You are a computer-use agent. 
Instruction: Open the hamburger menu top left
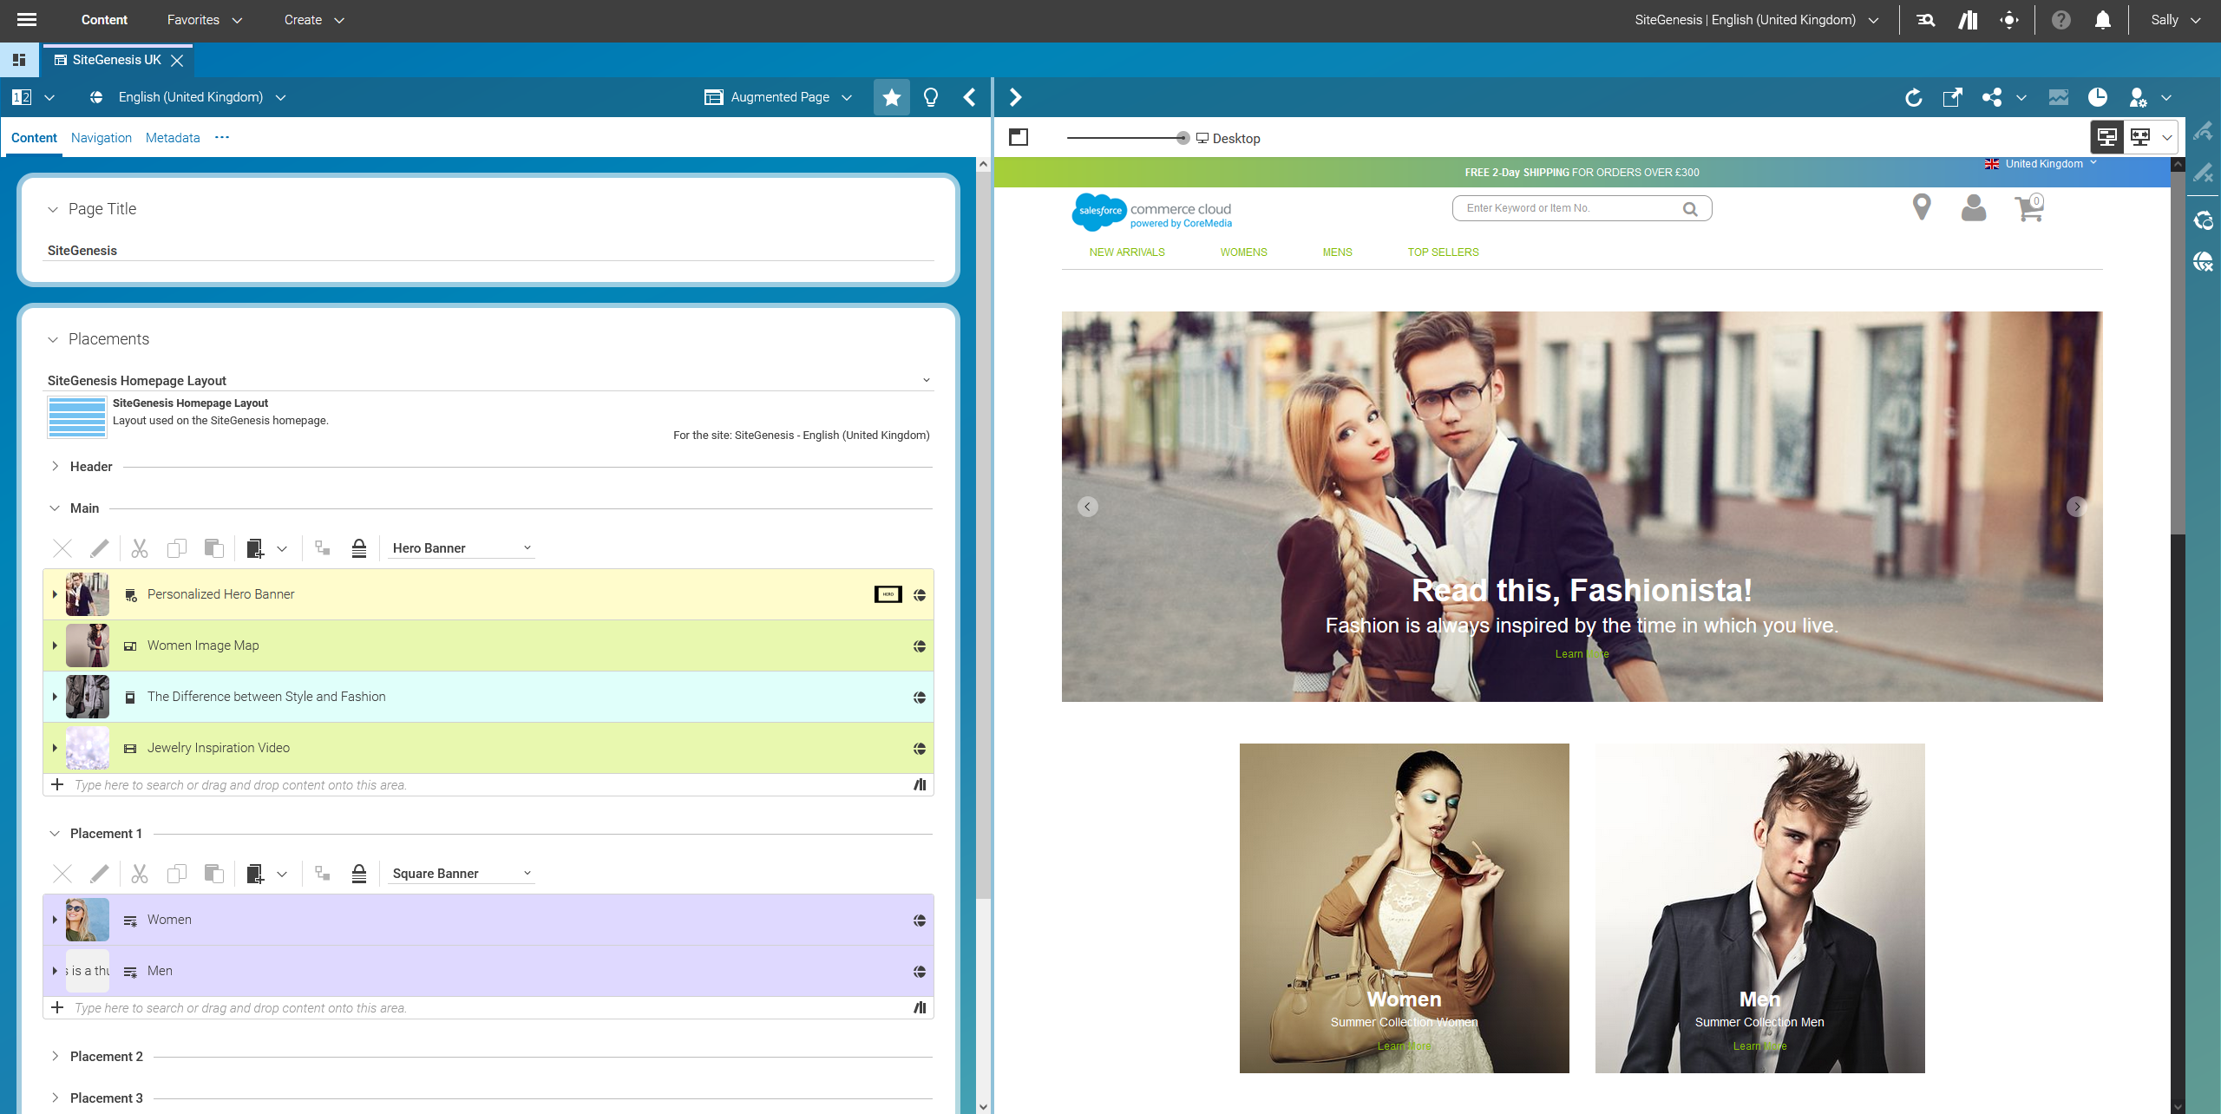(x=26, y=19)
